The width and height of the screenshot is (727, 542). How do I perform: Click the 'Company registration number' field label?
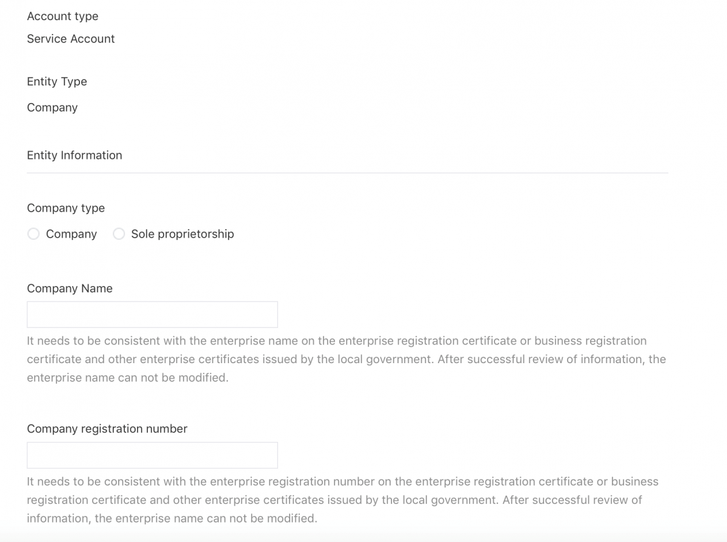click(x=107, y=429)
